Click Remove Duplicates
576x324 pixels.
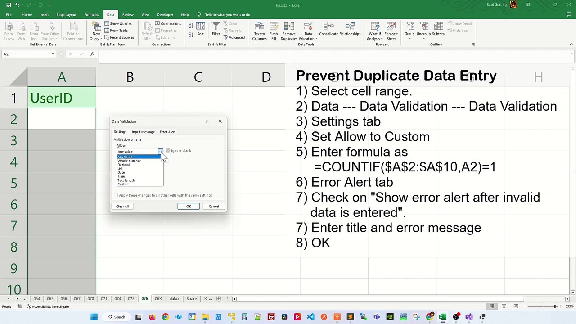289,31
